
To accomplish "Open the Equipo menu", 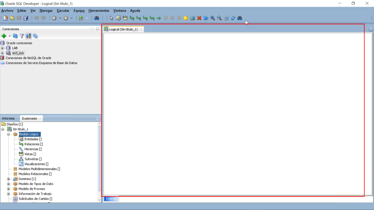I will [x=79, y=11].
